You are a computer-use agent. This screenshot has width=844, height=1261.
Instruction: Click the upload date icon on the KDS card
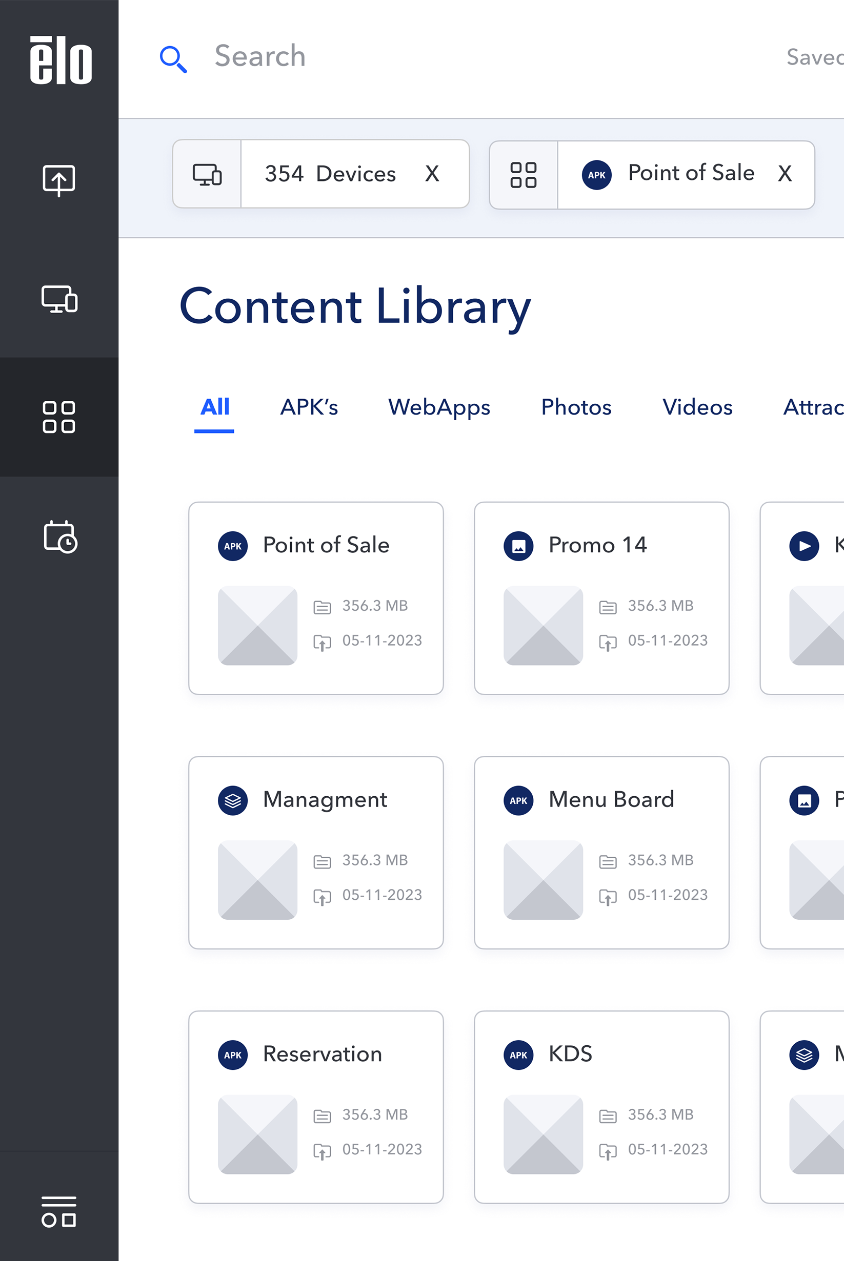point(608,1151)
